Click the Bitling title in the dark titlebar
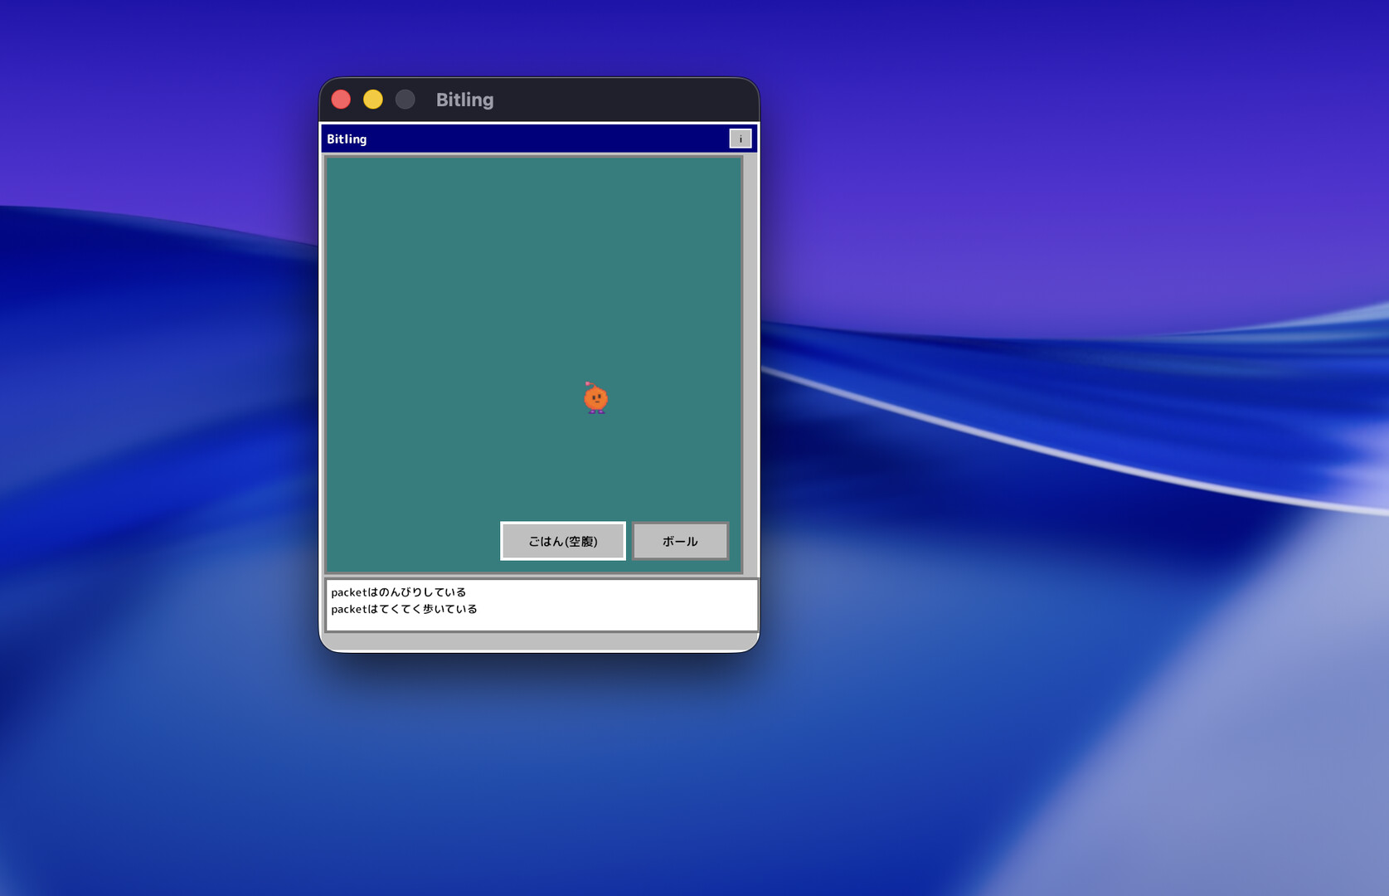The image size is (1389, 896). click(464, 100)
